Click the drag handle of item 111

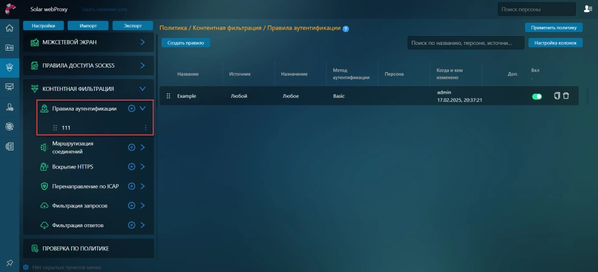55,128
